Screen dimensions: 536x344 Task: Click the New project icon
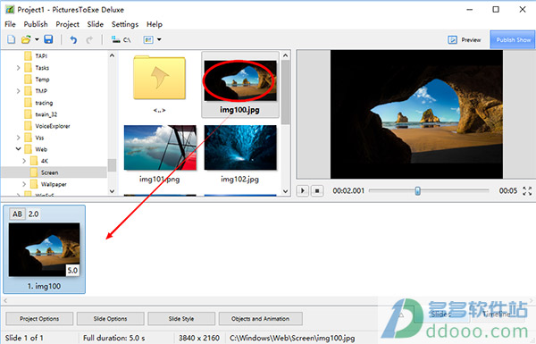coord(12,39)
